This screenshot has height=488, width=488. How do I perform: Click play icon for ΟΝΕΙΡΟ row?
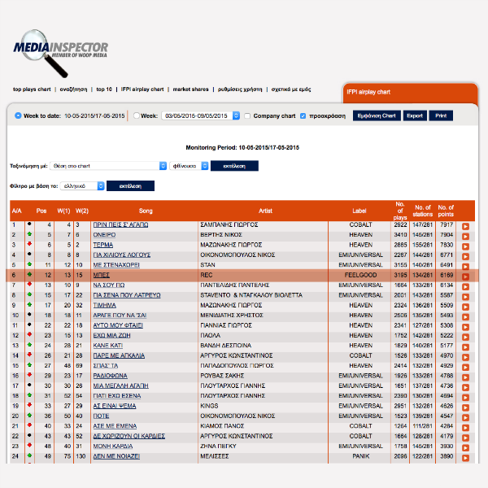coord(465,236)
